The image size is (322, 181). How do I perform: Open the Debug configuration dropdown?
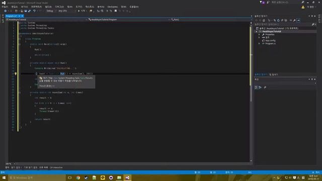pos(51,11)
